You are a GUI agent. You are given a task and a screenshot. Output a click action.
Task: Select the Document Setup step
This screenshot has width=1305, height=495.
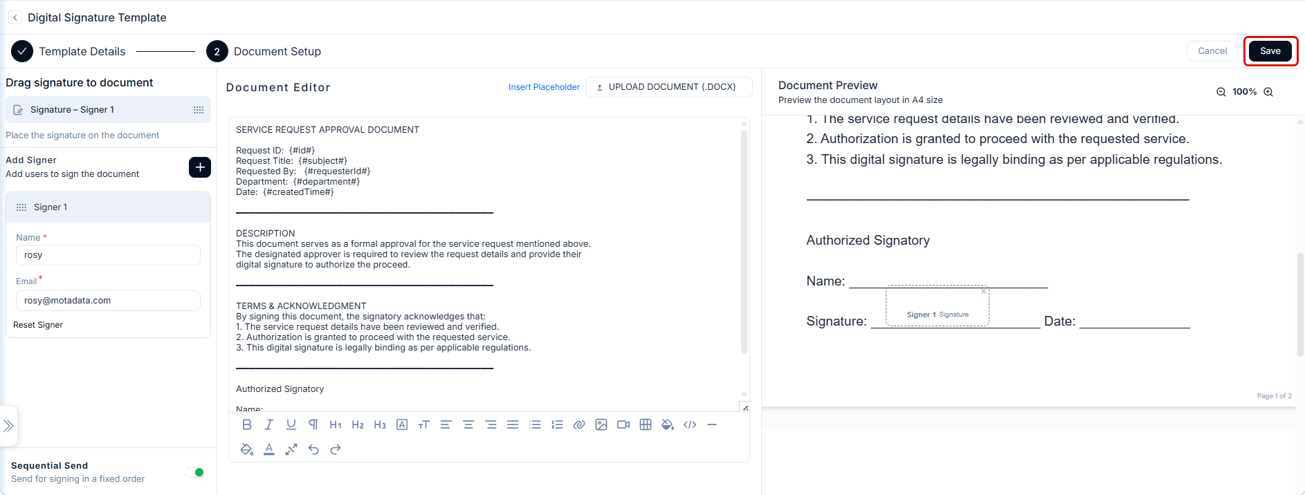[264, 51]
